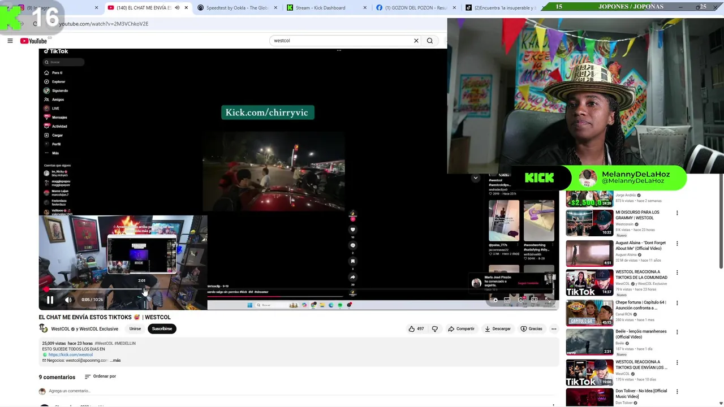Enter fullscreen mode in the player
This screenshot has width=724, height=407.
pyautogui.click(x=548, y=300)
